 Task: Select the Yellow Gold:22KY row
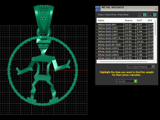pyautogui.click(x=125, y=41)
